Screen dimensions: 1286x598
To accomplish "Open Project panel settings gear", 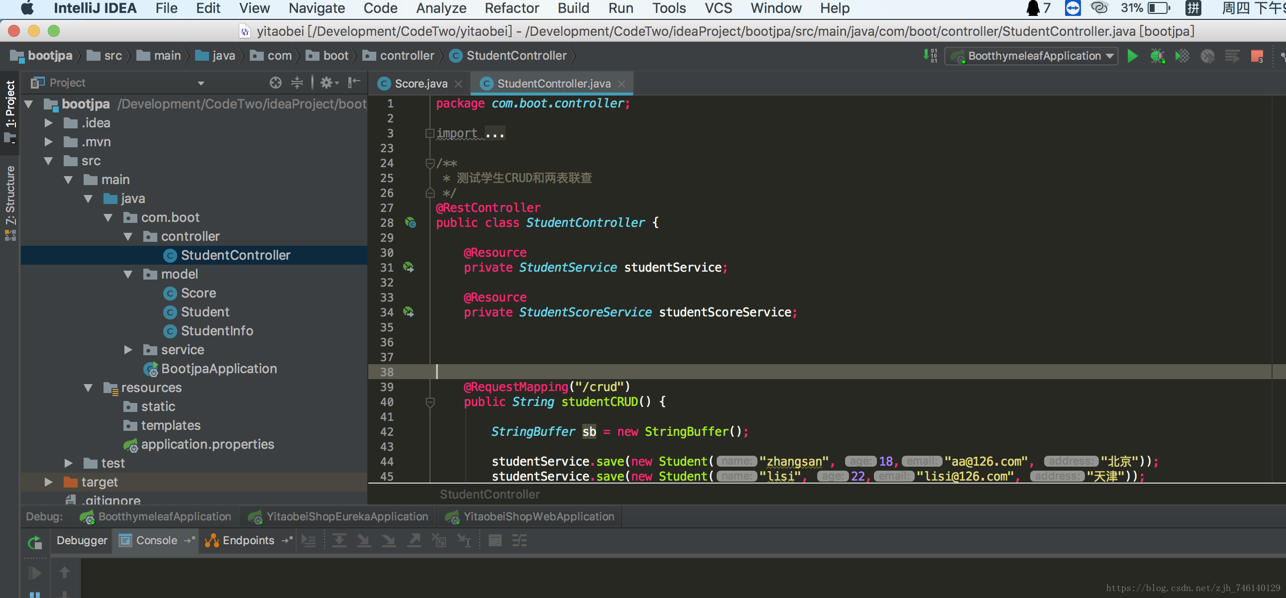I will point(329,83).
